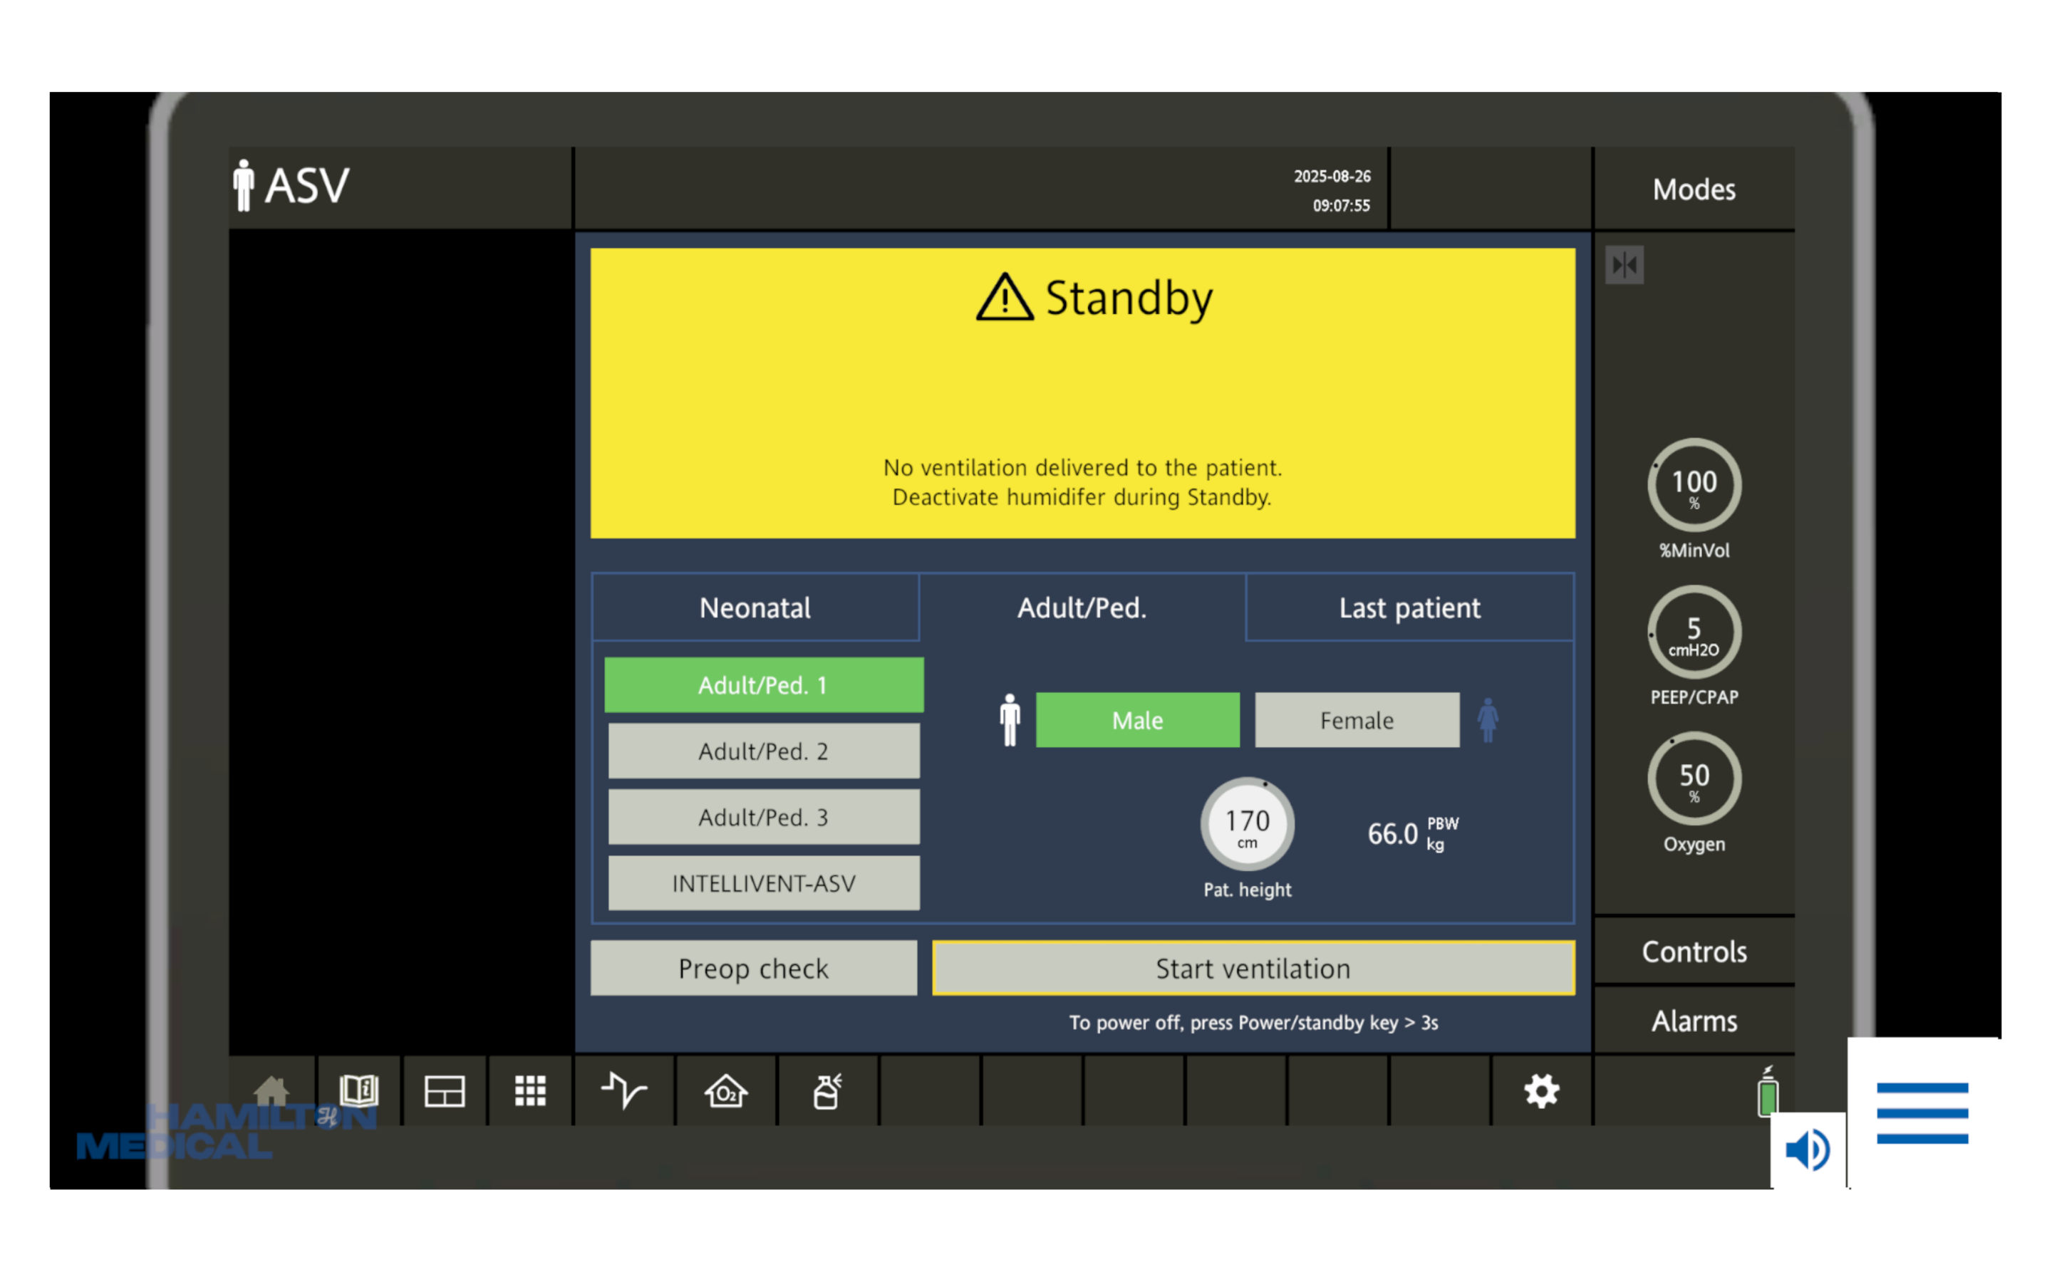Click the female patient figure icon
This screenshot has width=2052, height=1282.
(x=1488, y=720)
